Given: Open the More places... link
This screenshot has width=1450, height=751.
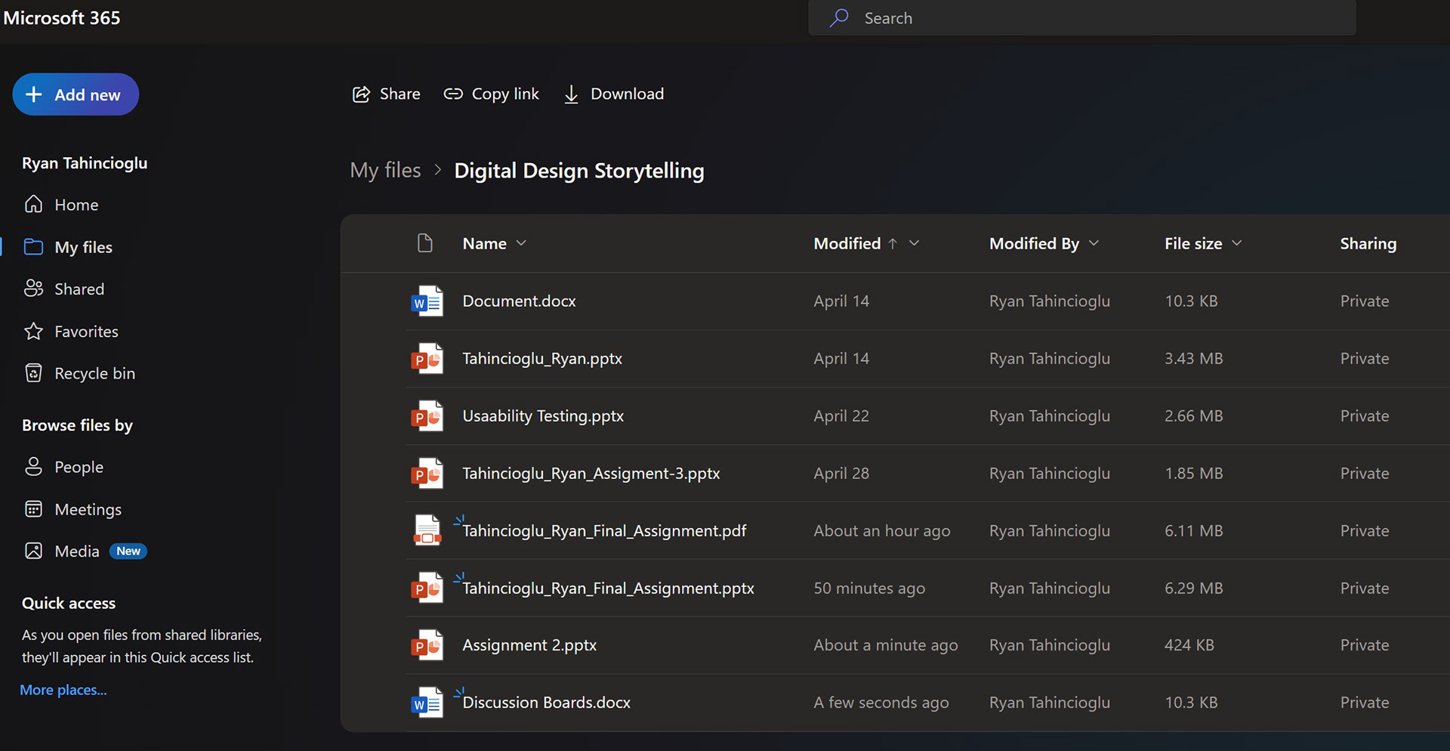Looking at the screenshot, I should [x=63, y=690].
